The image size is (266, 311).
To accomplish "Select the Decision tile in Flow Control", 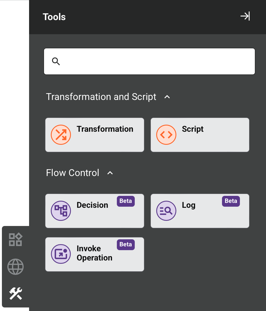I will [x=95, y=211].
